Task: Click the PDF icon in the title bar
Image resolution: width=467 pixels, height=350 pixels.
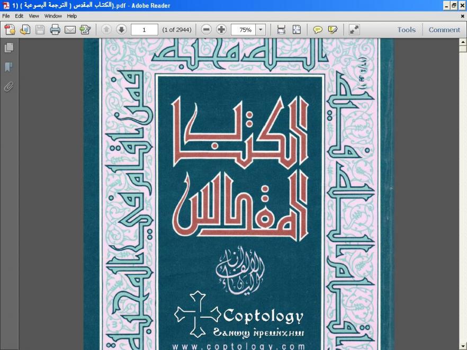Action: [x=6, y=5]
